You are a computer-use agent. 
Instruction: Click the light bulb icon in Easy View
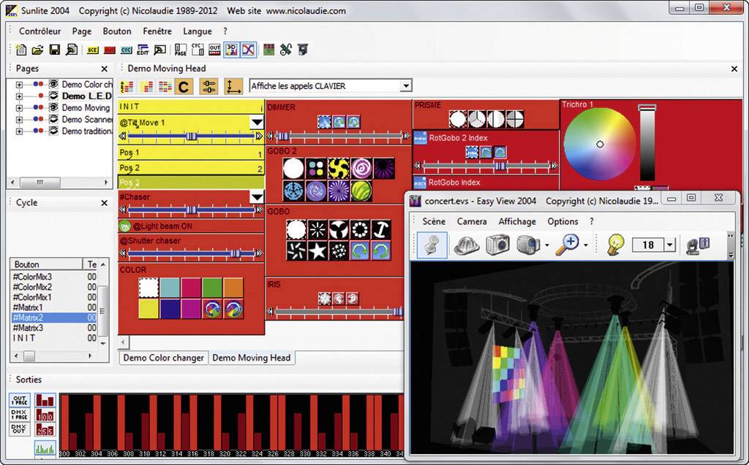616,245
